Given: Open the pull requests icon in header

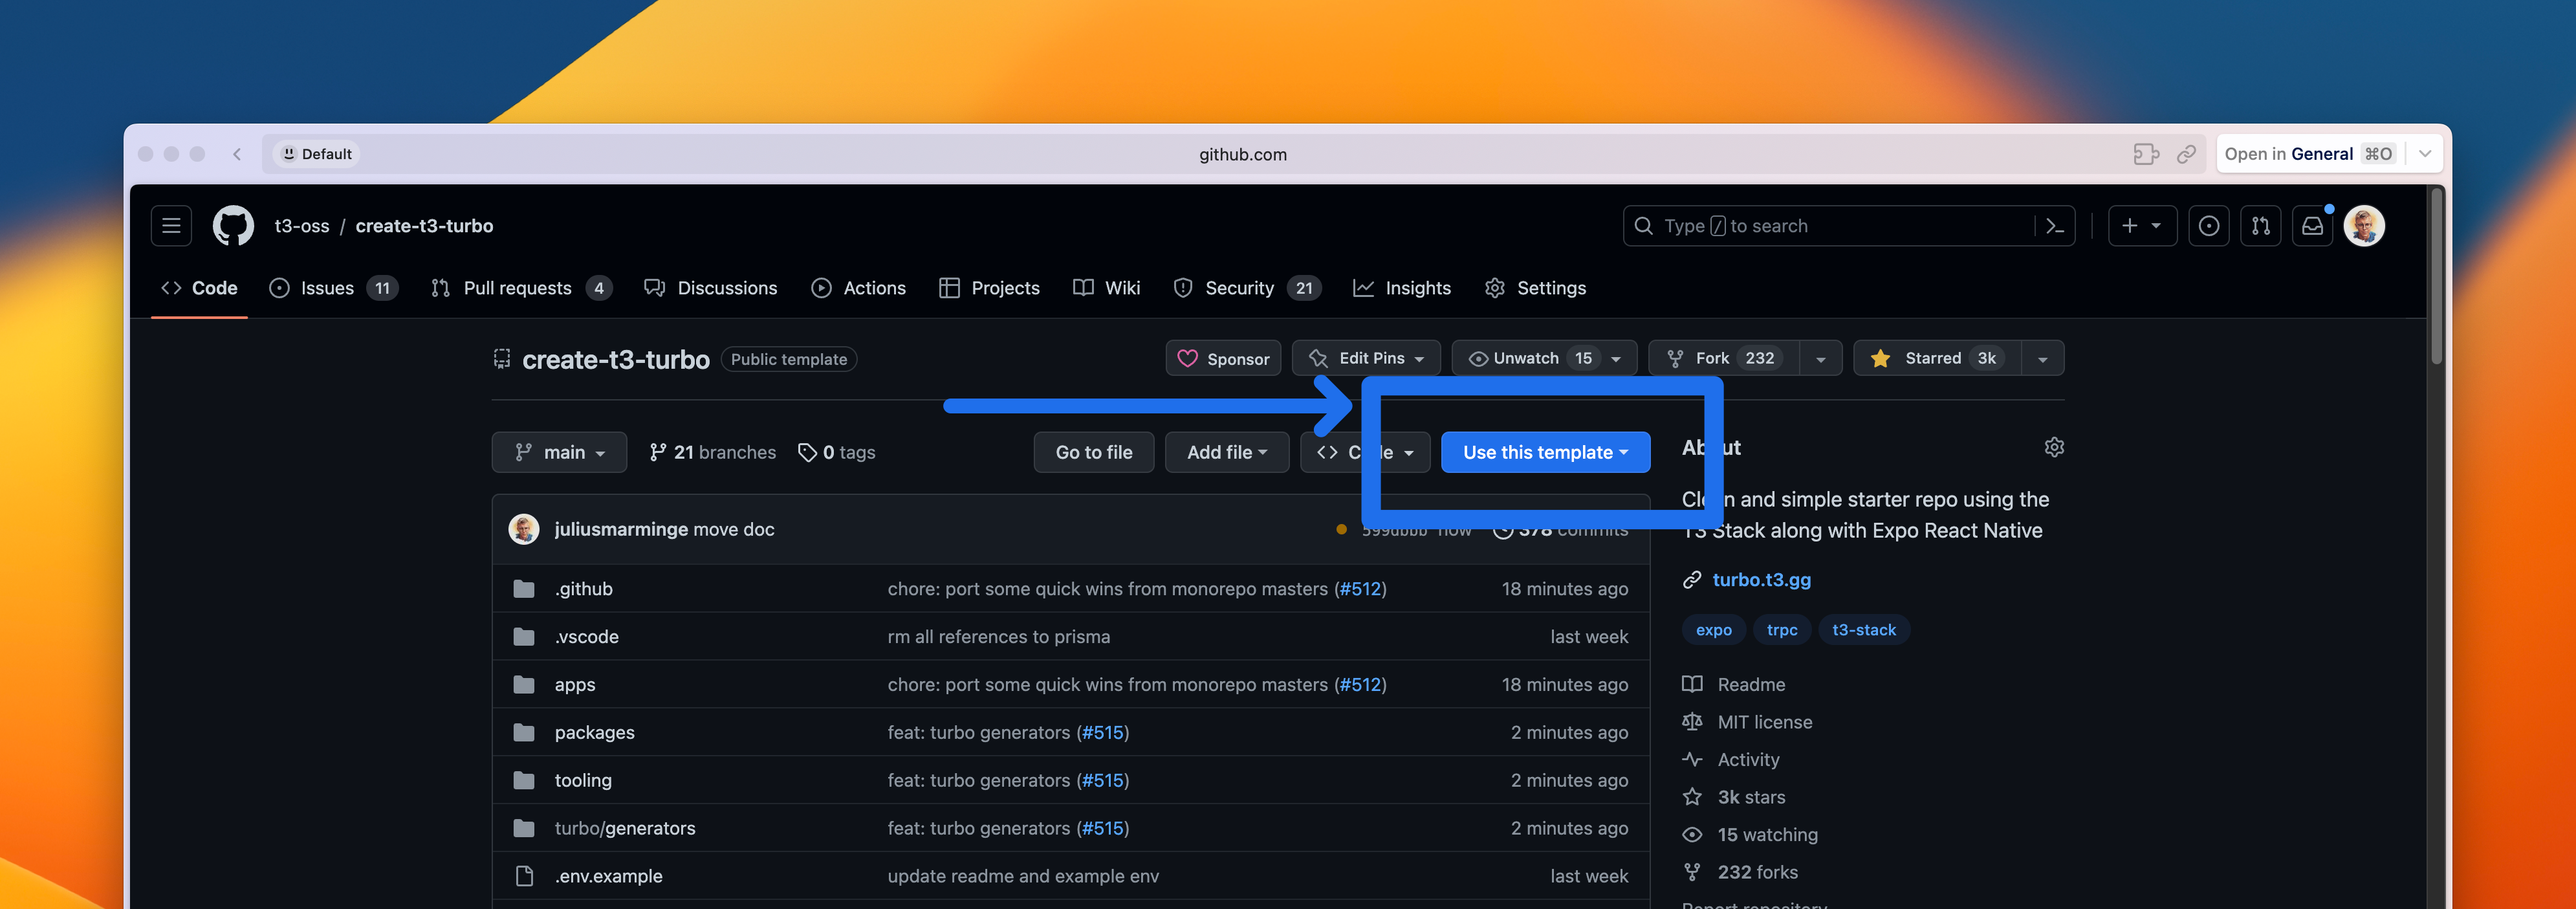Looking at the screenshot, I should tap(2260, 226).
